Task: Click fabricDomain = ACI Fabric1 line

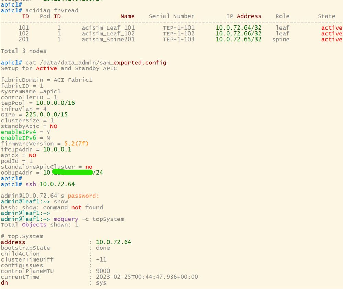Action: click(47, 80)
